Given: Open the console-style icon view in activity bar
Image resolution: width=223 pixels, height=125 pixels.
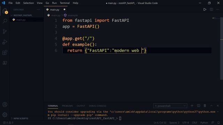Looking at the screenshot, I should point(5,63).
